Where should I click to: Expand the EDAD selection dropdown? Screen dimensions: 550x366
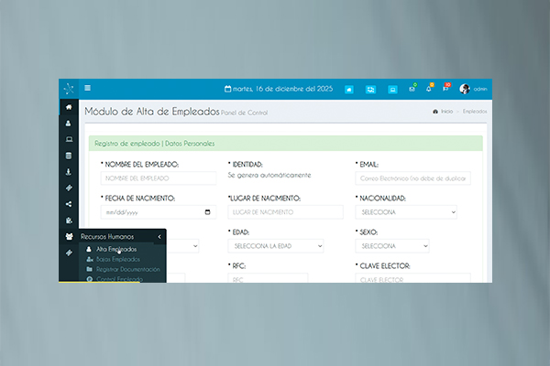275,246
